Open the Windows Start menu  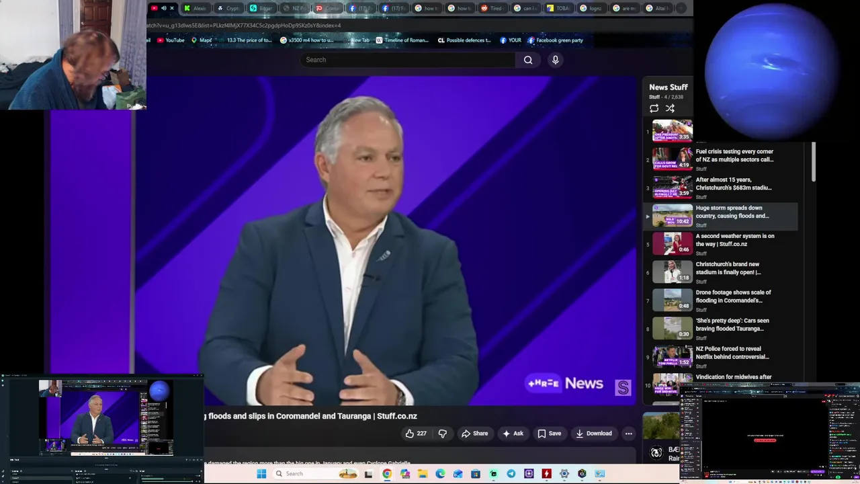(261, 474)
